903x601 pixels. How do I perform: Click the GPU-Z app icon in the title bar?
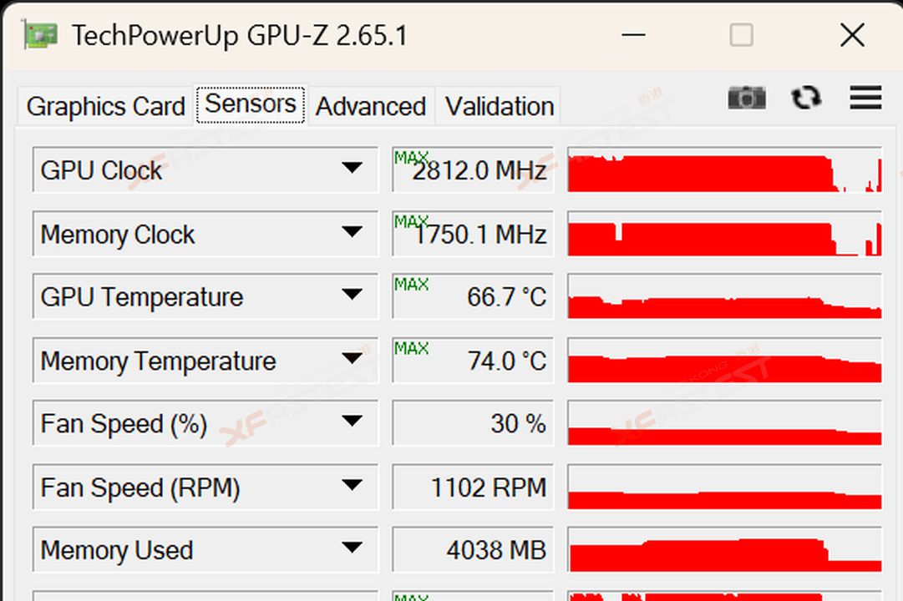(40, 35)
